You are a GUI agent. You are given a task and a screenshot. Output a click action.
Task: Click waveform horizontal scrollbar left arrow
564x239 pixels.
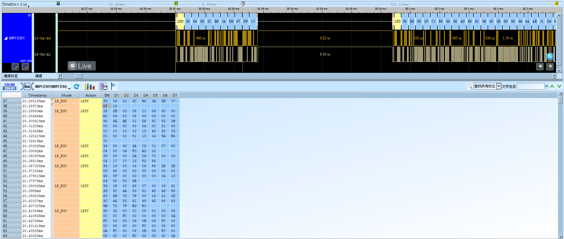coord(60,76)
